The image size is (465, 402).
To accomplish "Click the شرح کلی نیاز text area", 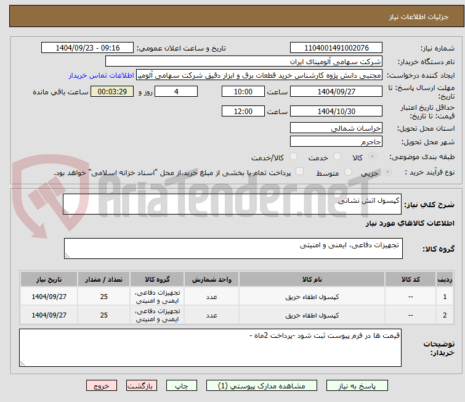I will tap(232, 204).
